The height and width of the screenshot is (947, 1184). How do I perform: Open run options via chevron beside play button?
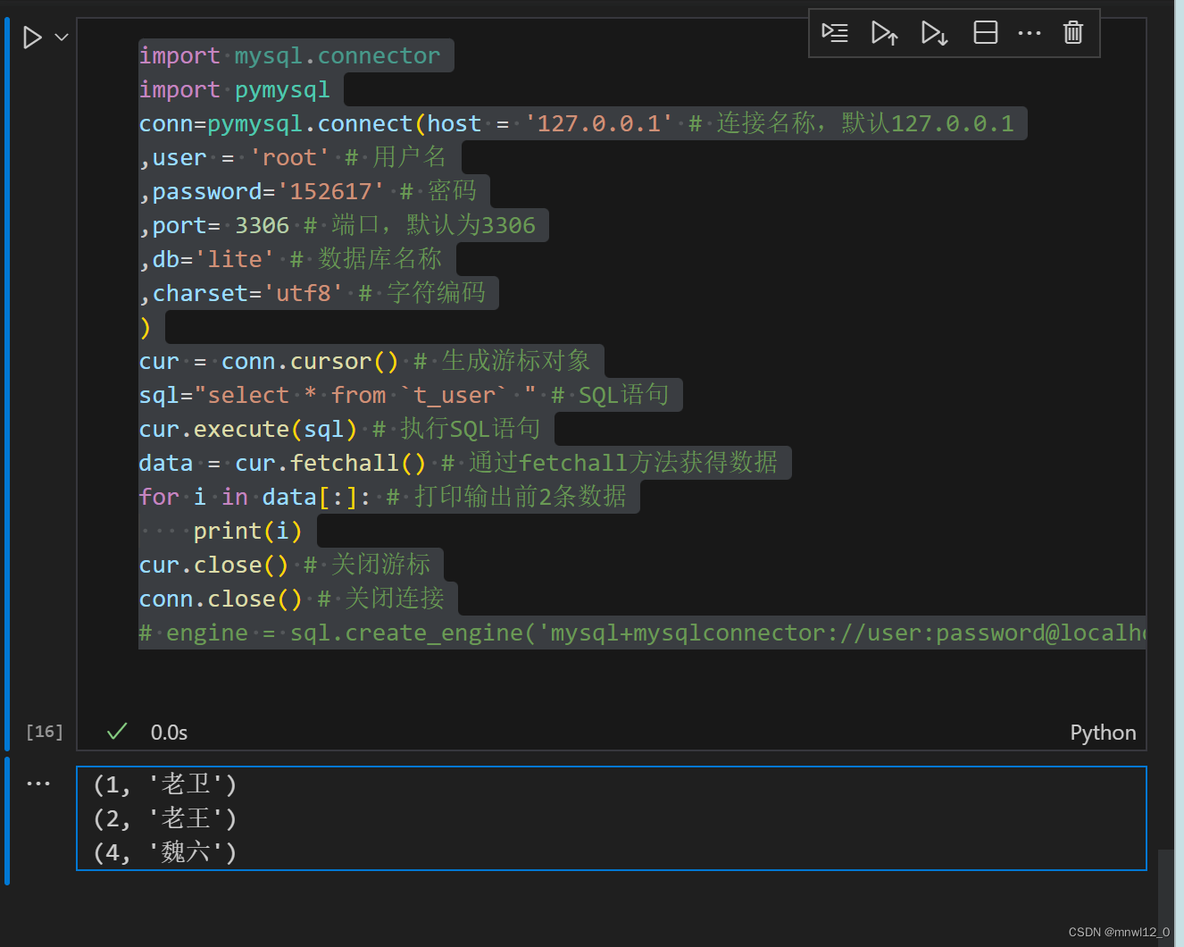click(x=60, y=37)
